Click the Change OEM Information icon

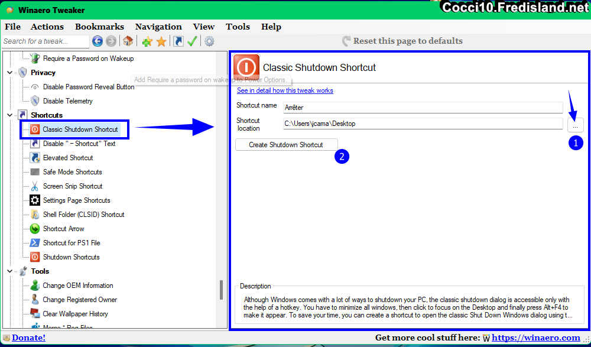pyautogui.click(x=35, y=286)
